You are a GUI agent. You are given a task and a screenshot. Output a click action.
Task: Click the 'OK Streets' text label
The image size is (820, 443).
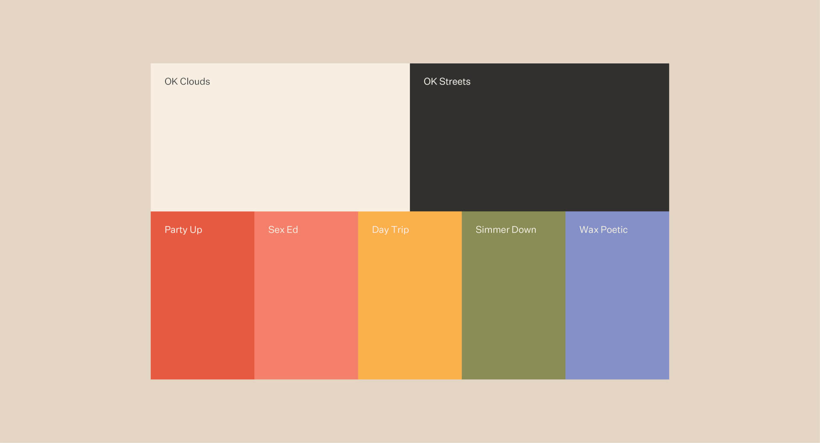pyautogui.click(x=447, y=82)
